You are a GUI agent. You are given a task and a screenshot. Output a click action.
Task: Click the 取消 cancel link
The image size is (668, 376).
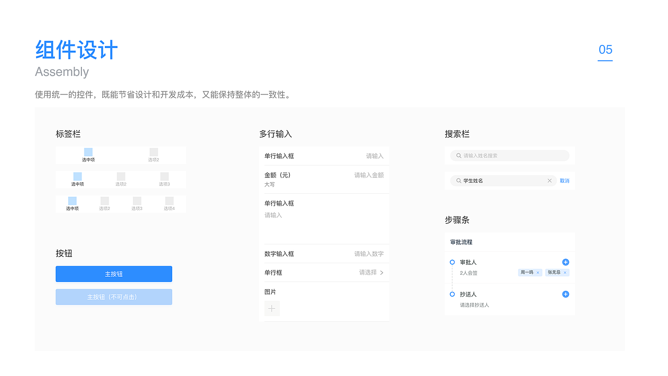point(564,180)
